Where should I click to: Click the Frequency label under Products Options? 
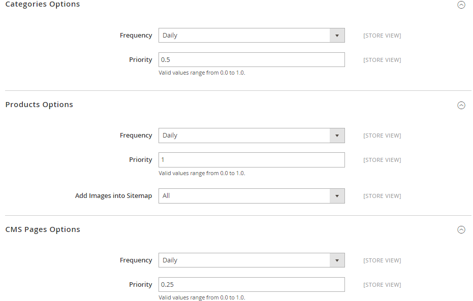click(x=136, y=136)
